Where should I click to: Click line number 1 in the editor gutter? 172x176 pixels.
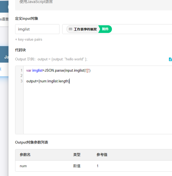pos(21,71)
